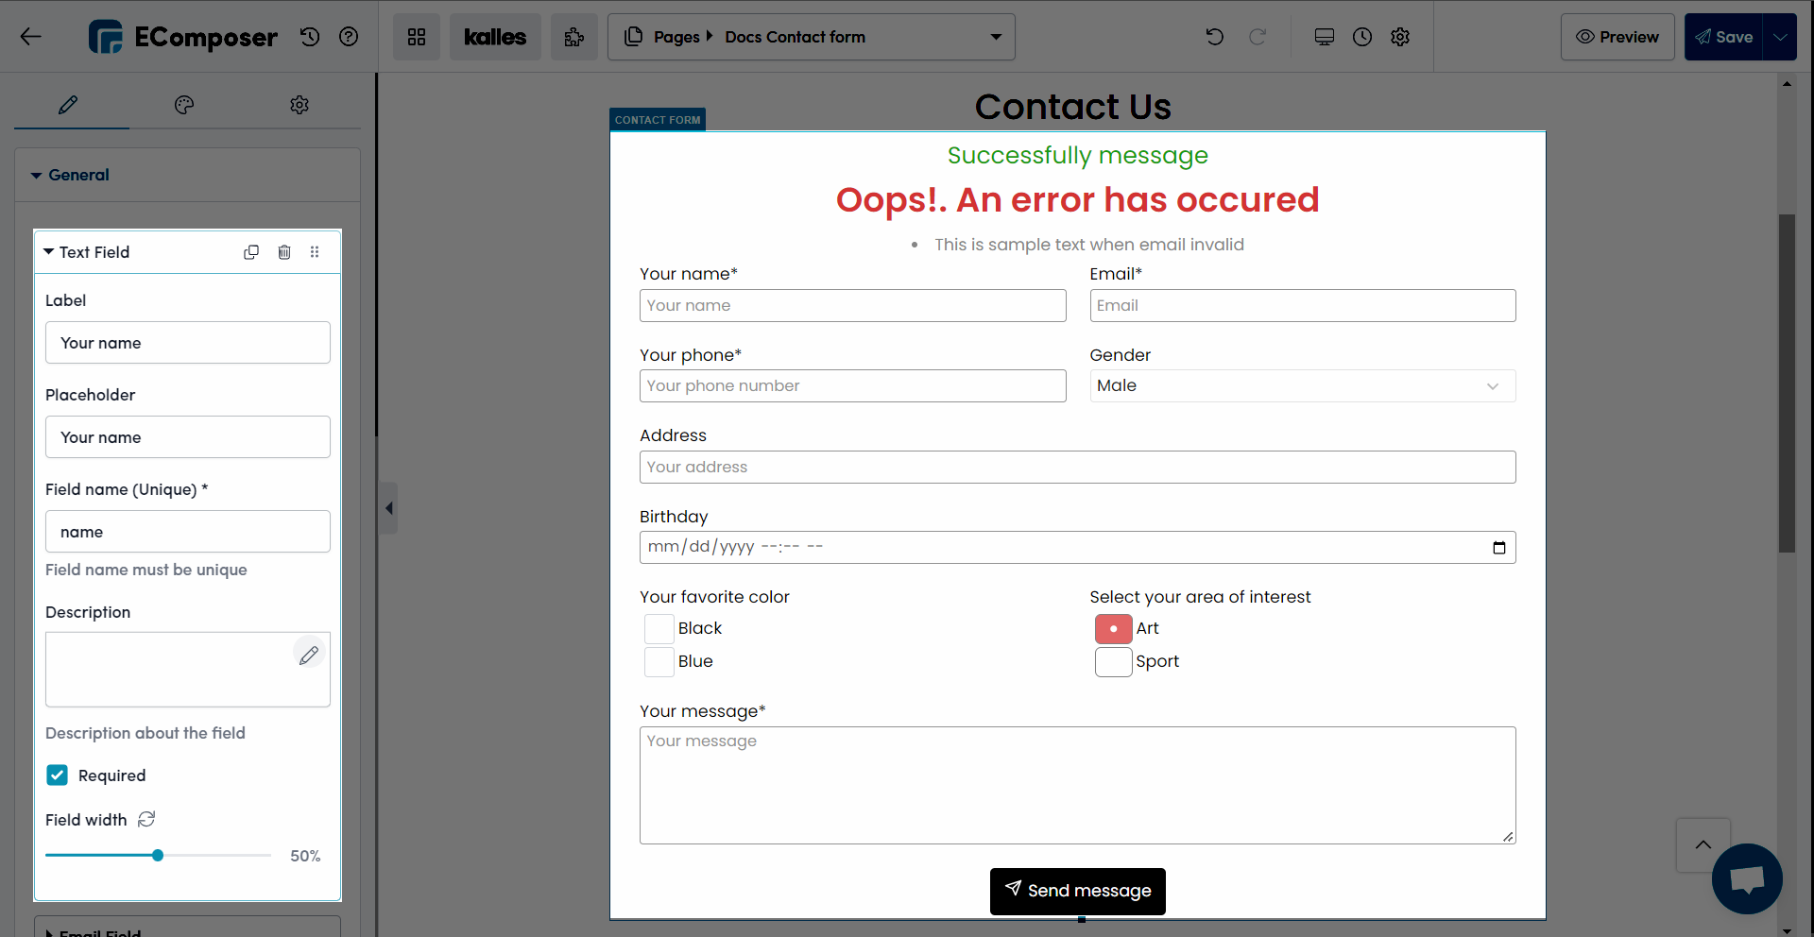Click the undo arrow icon
The image size is (1814, 937).
(x=1215, y=37)
